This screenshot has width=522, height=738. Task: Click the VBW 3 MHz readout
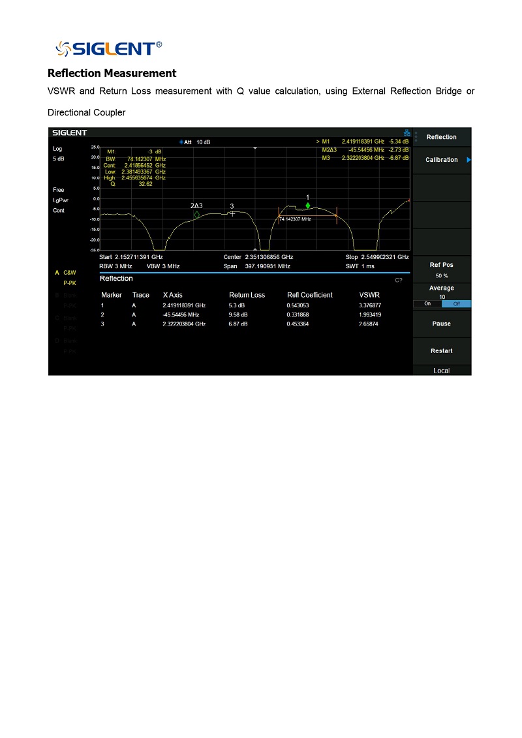163,266
